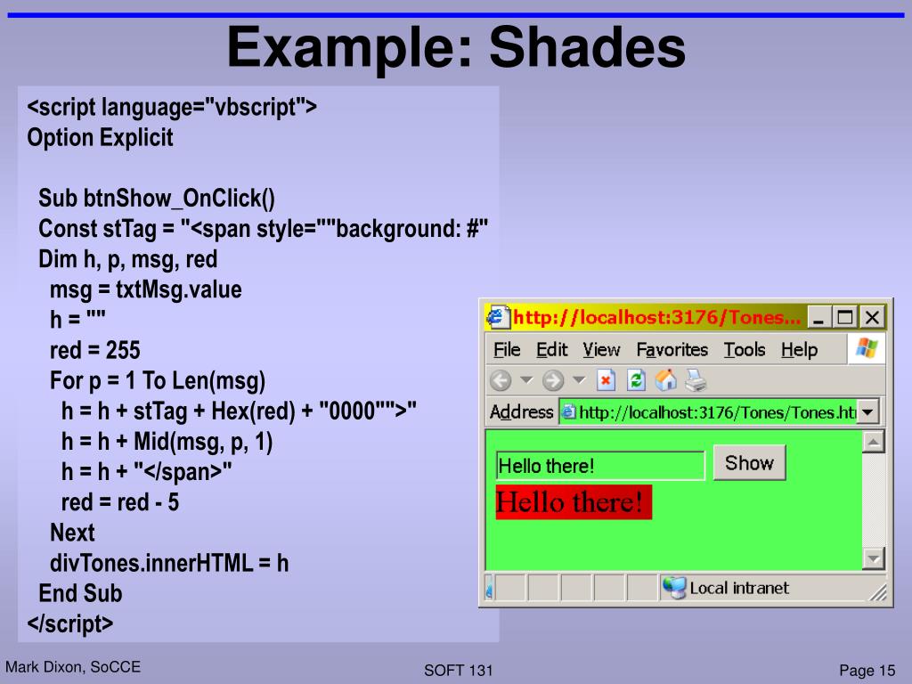
Task: Click the Local intranet zone icon
Action: pyautogui.click(x=674, y=588)
